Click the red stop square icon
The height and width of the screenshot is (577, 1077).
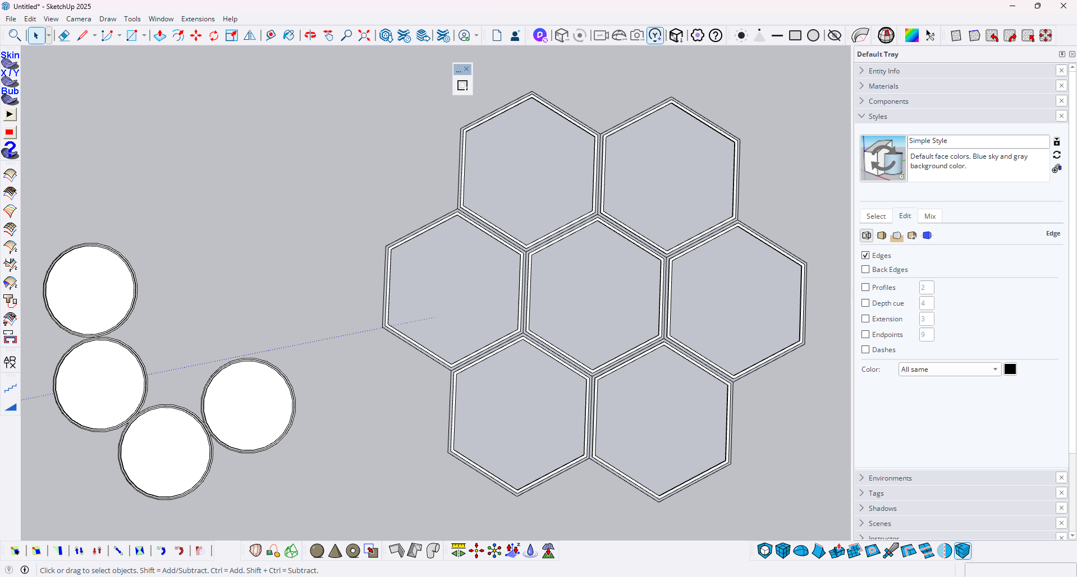10,133
